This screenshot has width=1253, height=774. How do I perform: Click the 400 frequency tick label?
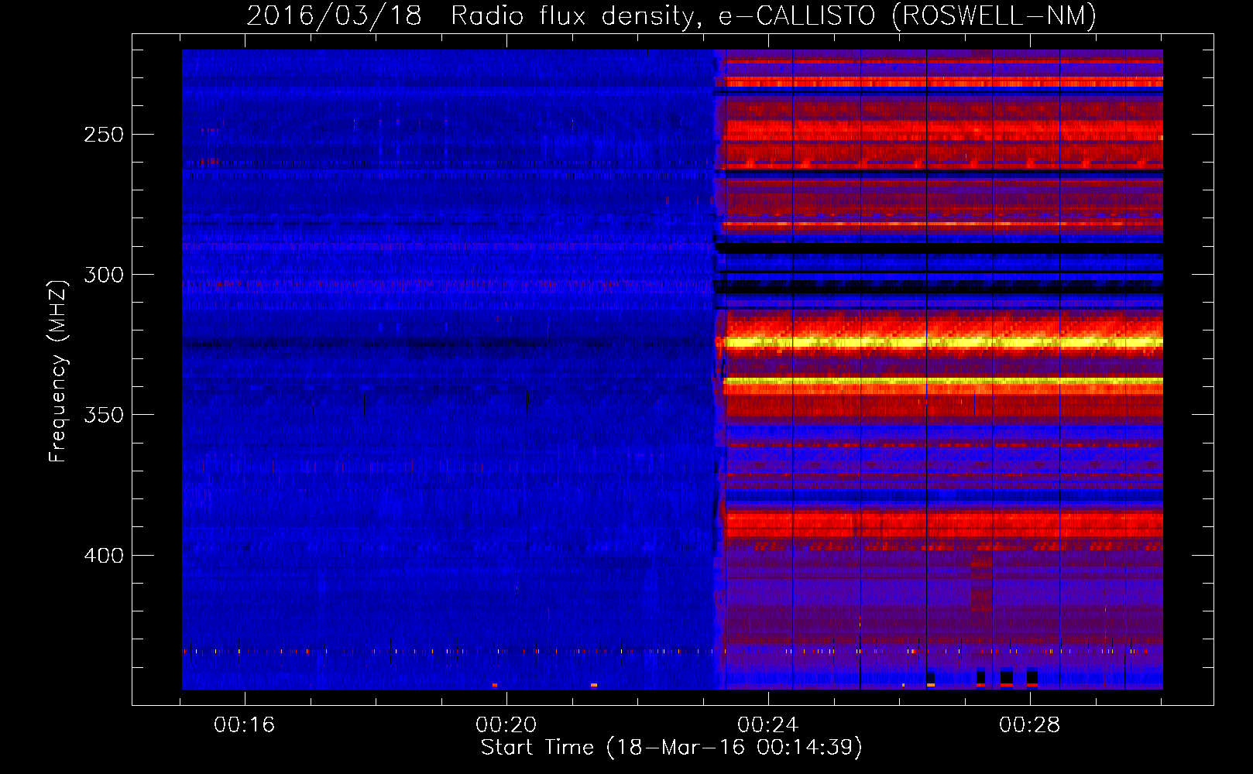tap(104, 556)
